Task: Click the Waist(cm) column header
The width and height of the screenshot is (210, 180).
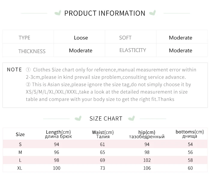Action: click(103, 134)
